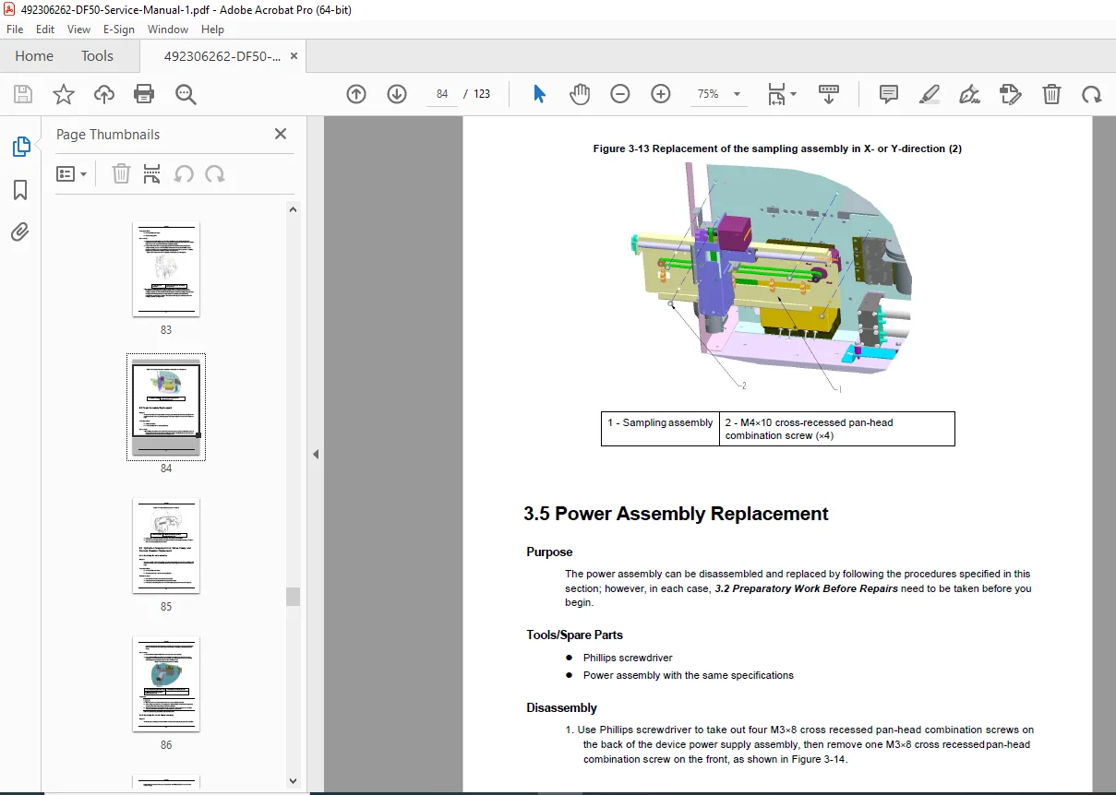Open thumbnails options dropdown menu
Viewport: 1116px width, 795px height.
click(72, 173)
